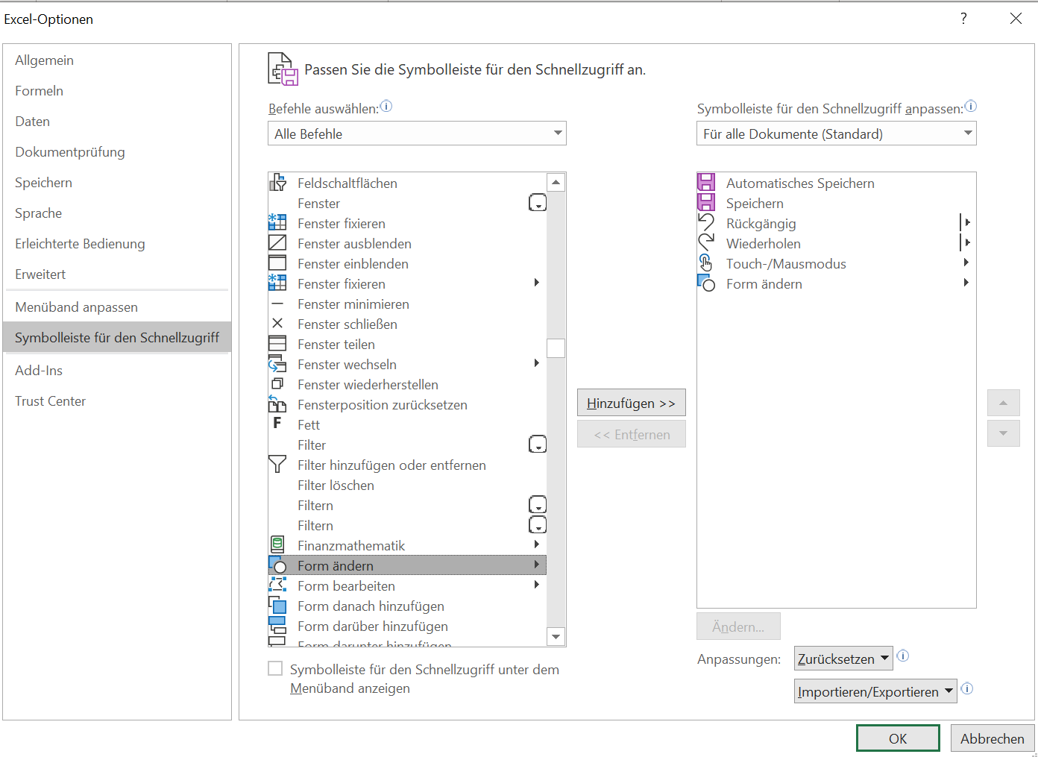Click the Form ändern icon in right list
1038x757 pixels.
[706, 283]
